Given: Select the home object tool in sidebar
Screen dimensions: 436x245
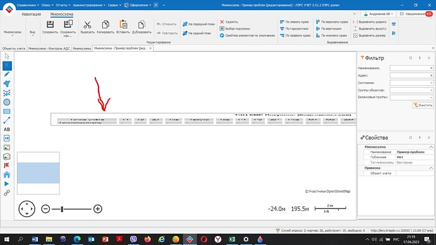Looking at the screenshot, I should 7,175.
